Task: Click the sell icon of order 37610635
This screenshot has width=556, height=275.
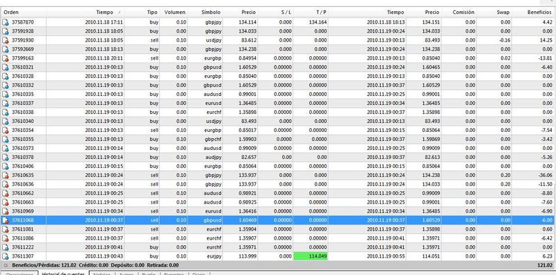Action: click(x=6, y=175)
